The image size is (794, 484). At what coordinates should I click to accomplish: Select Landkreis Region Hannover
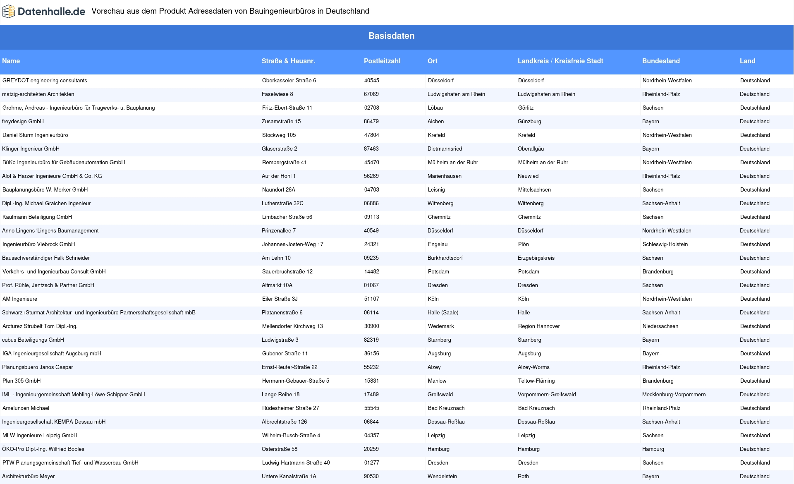pyautogui.click(x=539, y=326)
